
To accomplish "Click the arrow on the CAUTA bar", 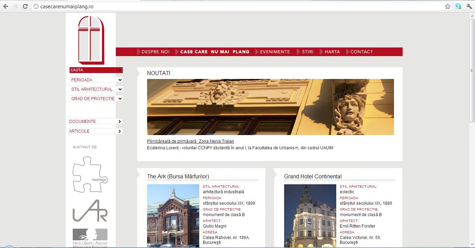I will click(x=120, y=70).
